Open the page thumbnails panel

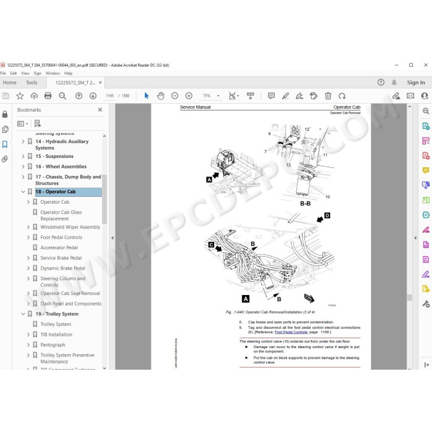pos(5,129)
